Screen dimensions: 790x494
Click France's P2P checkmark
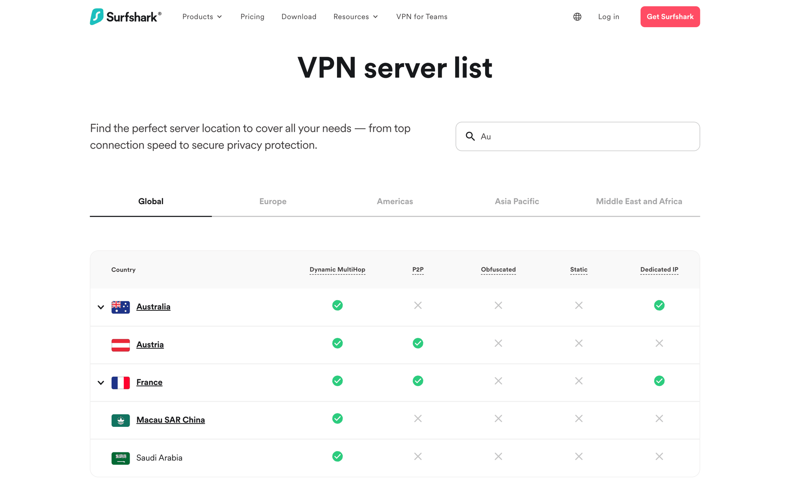click(418, 381)
